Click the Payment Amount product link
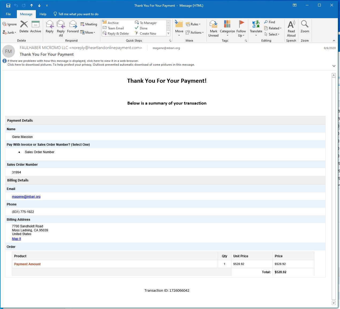The width and height of the screenshot is (340, 309). click(27, 264)
